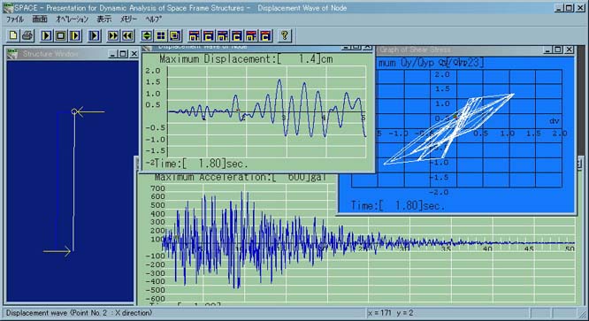
Task: Click the rewind double arrow icon
Action: coord(127,35)
